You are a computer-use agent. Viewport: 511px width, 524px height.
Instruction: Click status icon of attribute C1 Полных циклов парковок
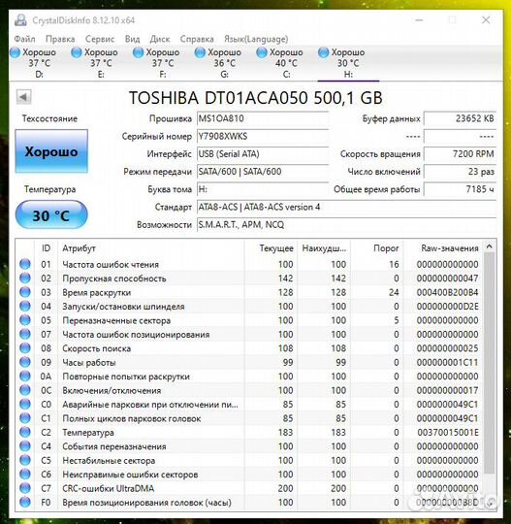[x=25, y=418]
